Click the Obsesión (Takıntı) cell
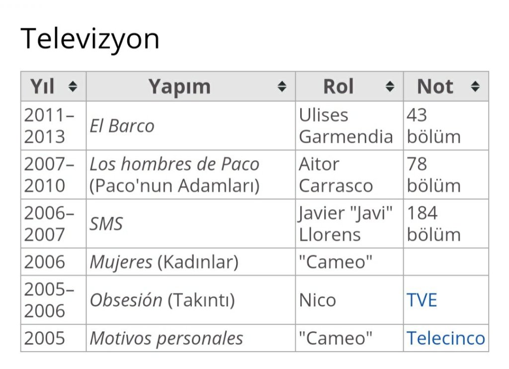The width and height of the screenshot is (509, 369). [x=162, y=300]
